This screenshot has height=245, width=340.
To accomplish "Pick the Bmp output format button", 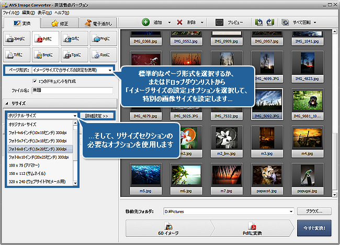I will [x=45, y=53].
